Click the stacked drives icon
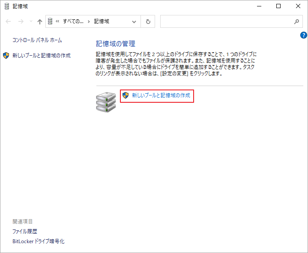 coord(105,101)
